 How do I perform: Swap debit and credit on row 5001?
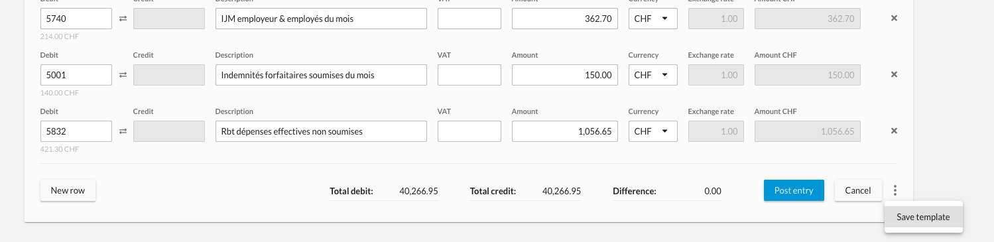tap(123, 75)
